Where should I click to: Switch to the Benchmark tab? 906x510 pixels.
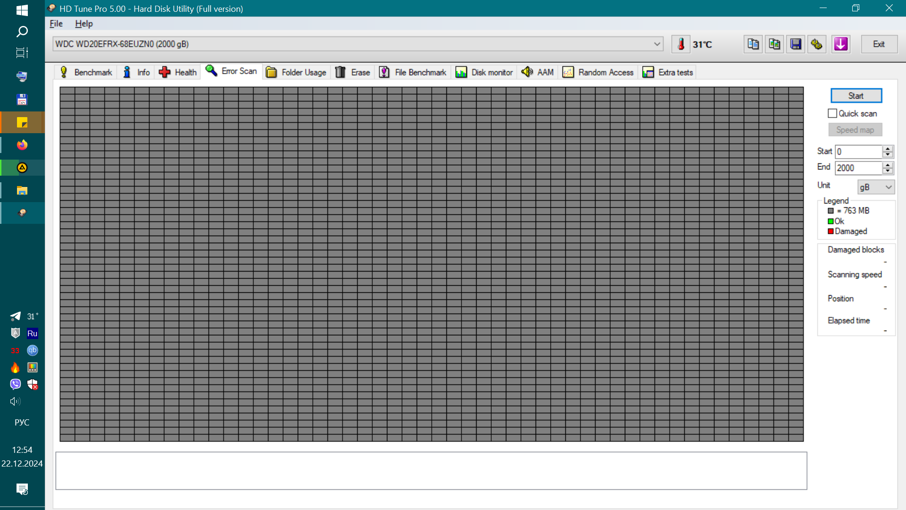coord(86,72)
